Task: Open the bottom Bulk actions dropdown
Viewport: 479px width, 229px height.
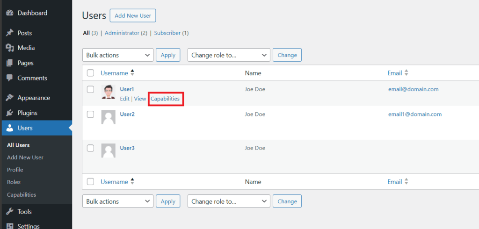Action: click(118, 201)
